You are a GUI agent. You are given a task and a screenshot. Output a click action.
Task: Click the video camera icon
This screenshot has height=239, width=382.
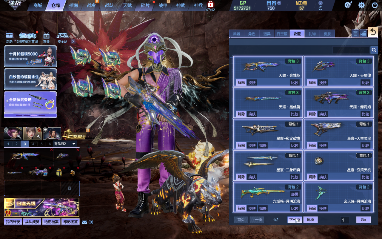point(363,33)
